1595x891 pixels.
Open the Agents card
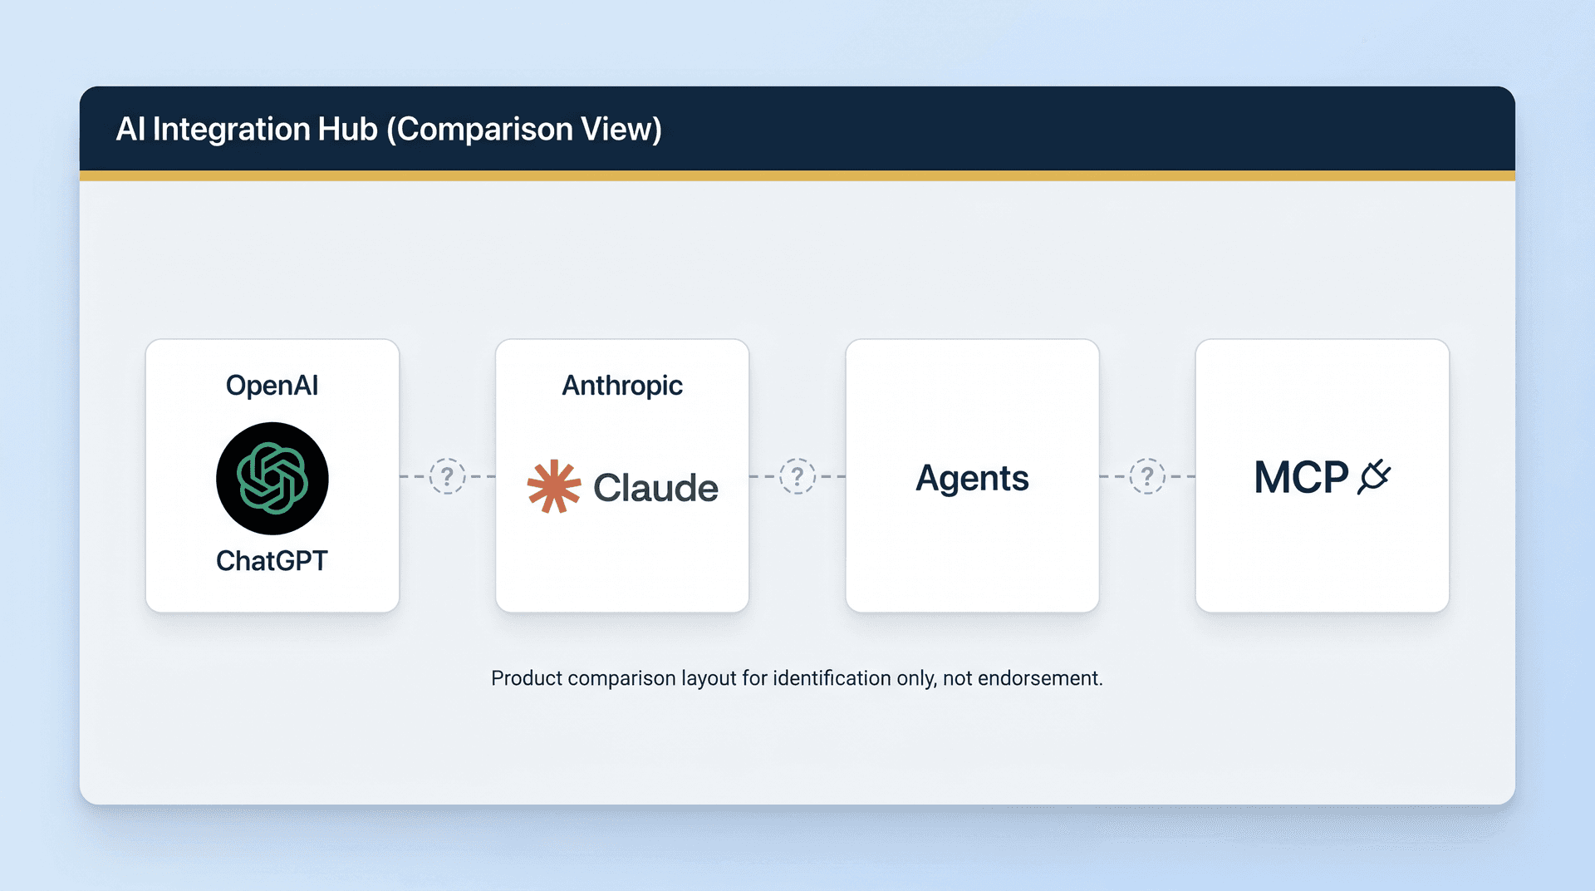pos(972,476)
